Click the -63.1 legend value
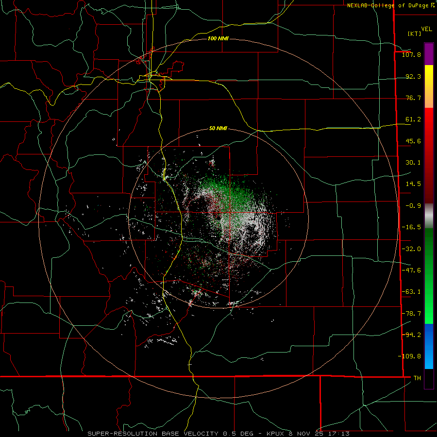 coord(411,292)
